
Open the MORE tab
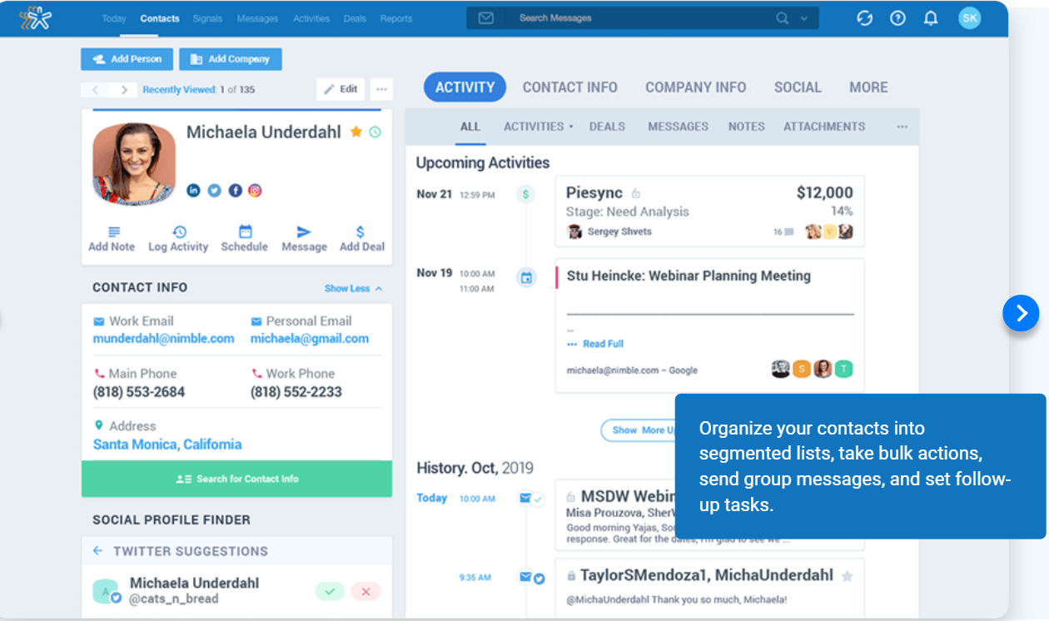pyautogui.click(x=868, y=87)
